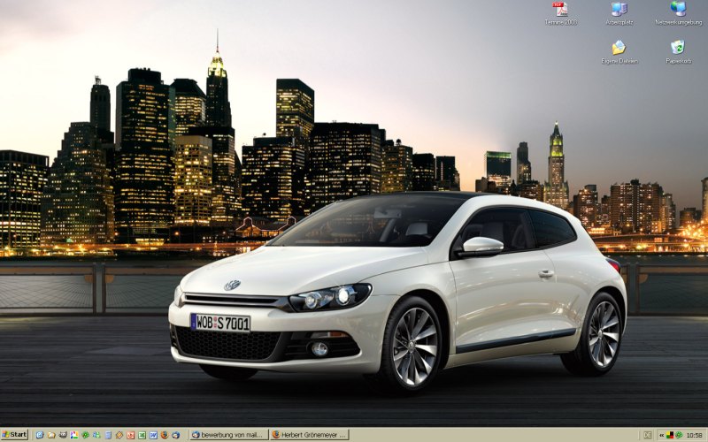Select the Arbeitsplatz desktop icon
The height and width of the screenshot is (442, 708).
pos(619,11)
